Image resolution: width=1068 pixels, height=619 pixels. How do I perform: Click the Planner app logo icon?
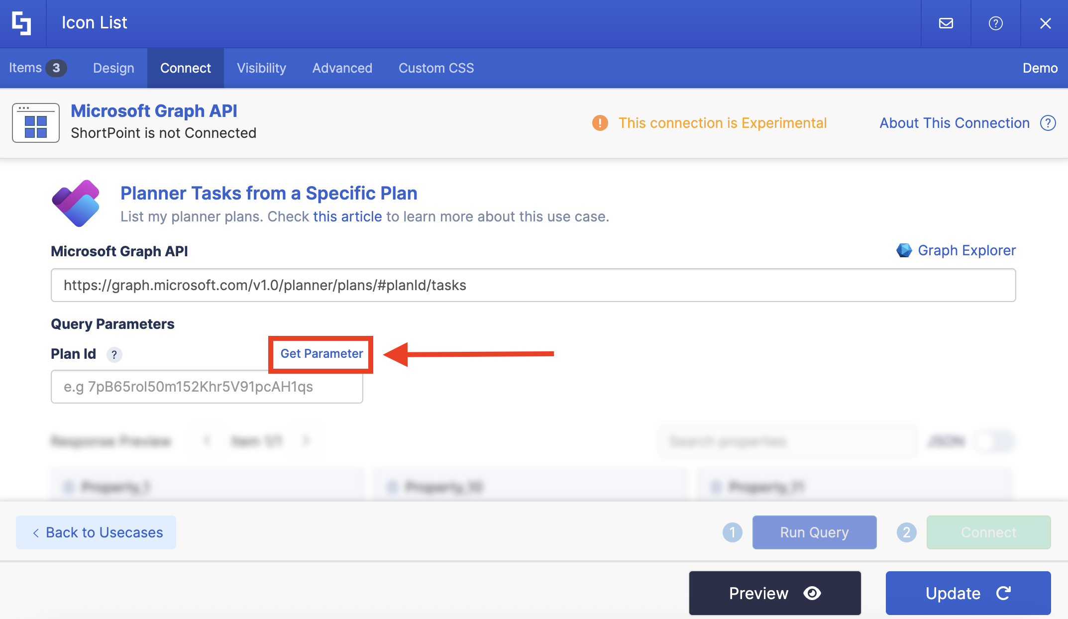point(76,203)
